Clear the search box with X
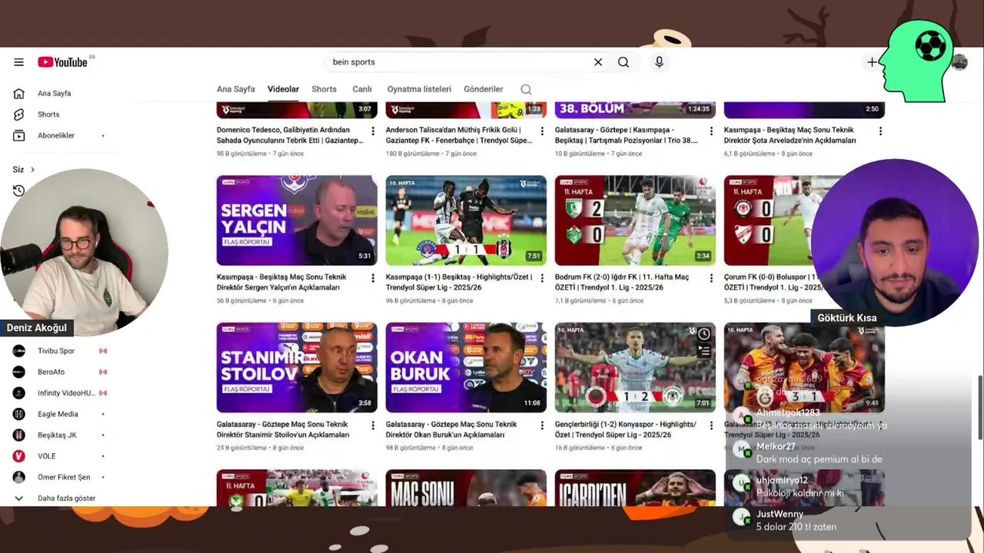This screenshot has height=553, width=984. pos(598,62)
